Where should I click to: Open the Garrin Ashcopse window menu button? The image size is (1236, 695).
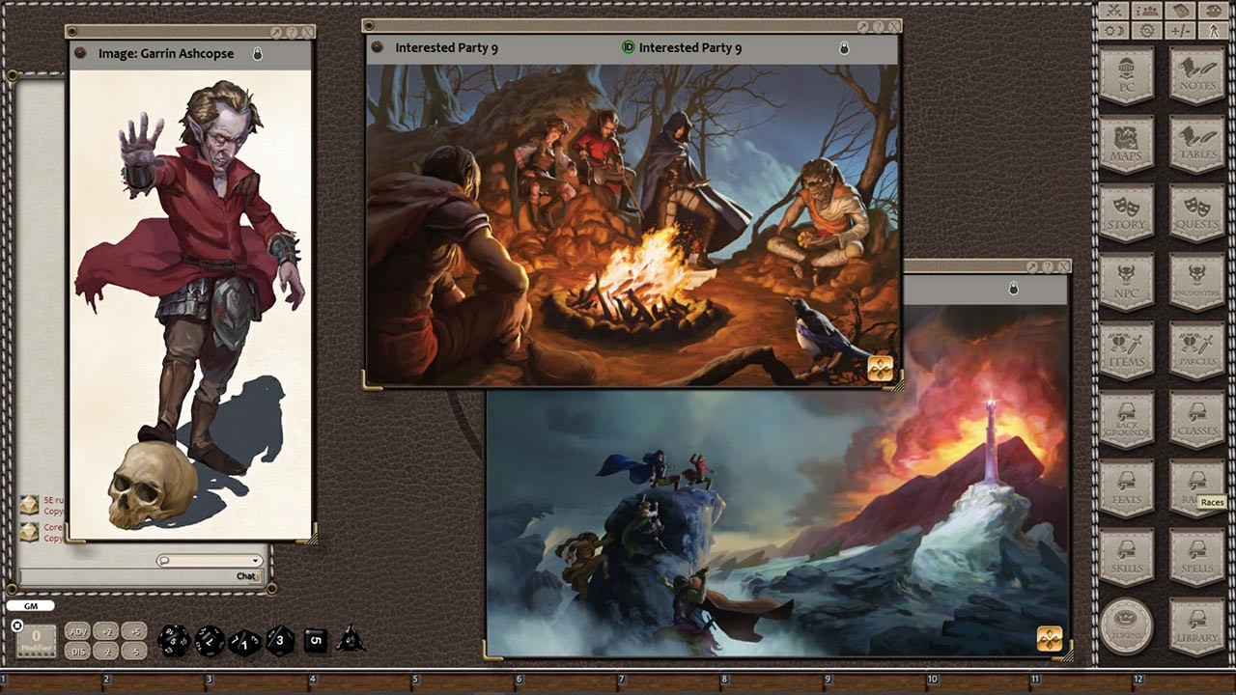(x=80, y=54)
